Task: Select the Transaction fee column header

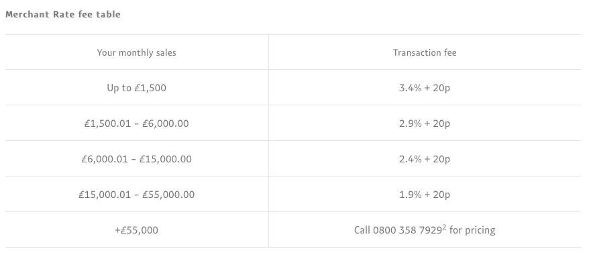Action: pyautogui.click(x=425, y=52)
